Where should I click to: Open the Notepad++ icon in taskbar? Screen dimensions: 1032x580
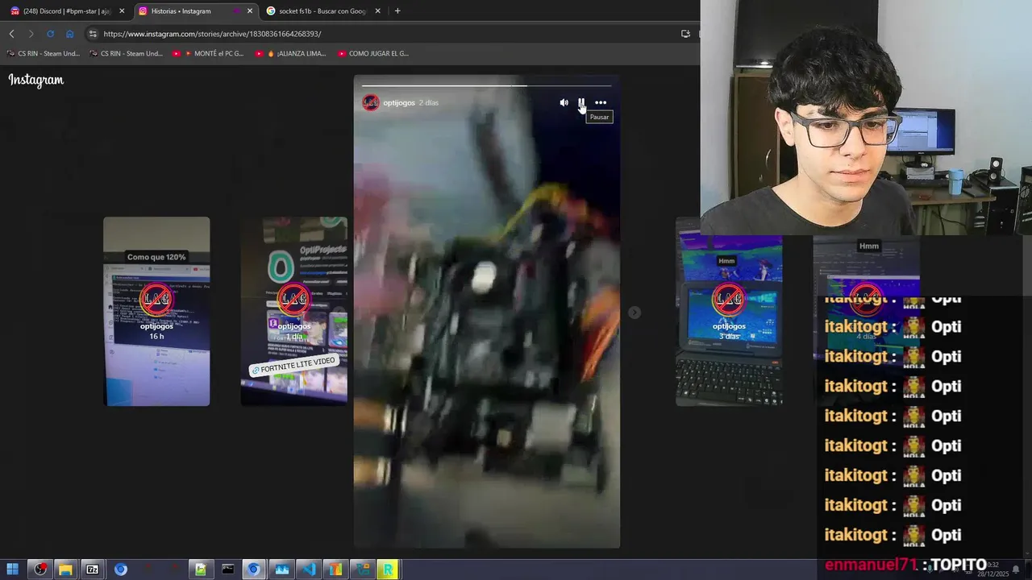(x=200, y=570)
